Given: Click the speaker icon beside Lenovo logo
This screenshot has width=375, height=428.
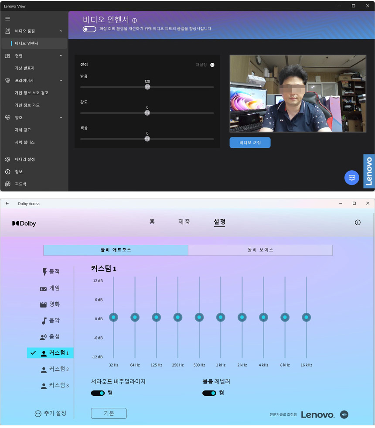Looking at the screenshot, I should pos(344,414).
